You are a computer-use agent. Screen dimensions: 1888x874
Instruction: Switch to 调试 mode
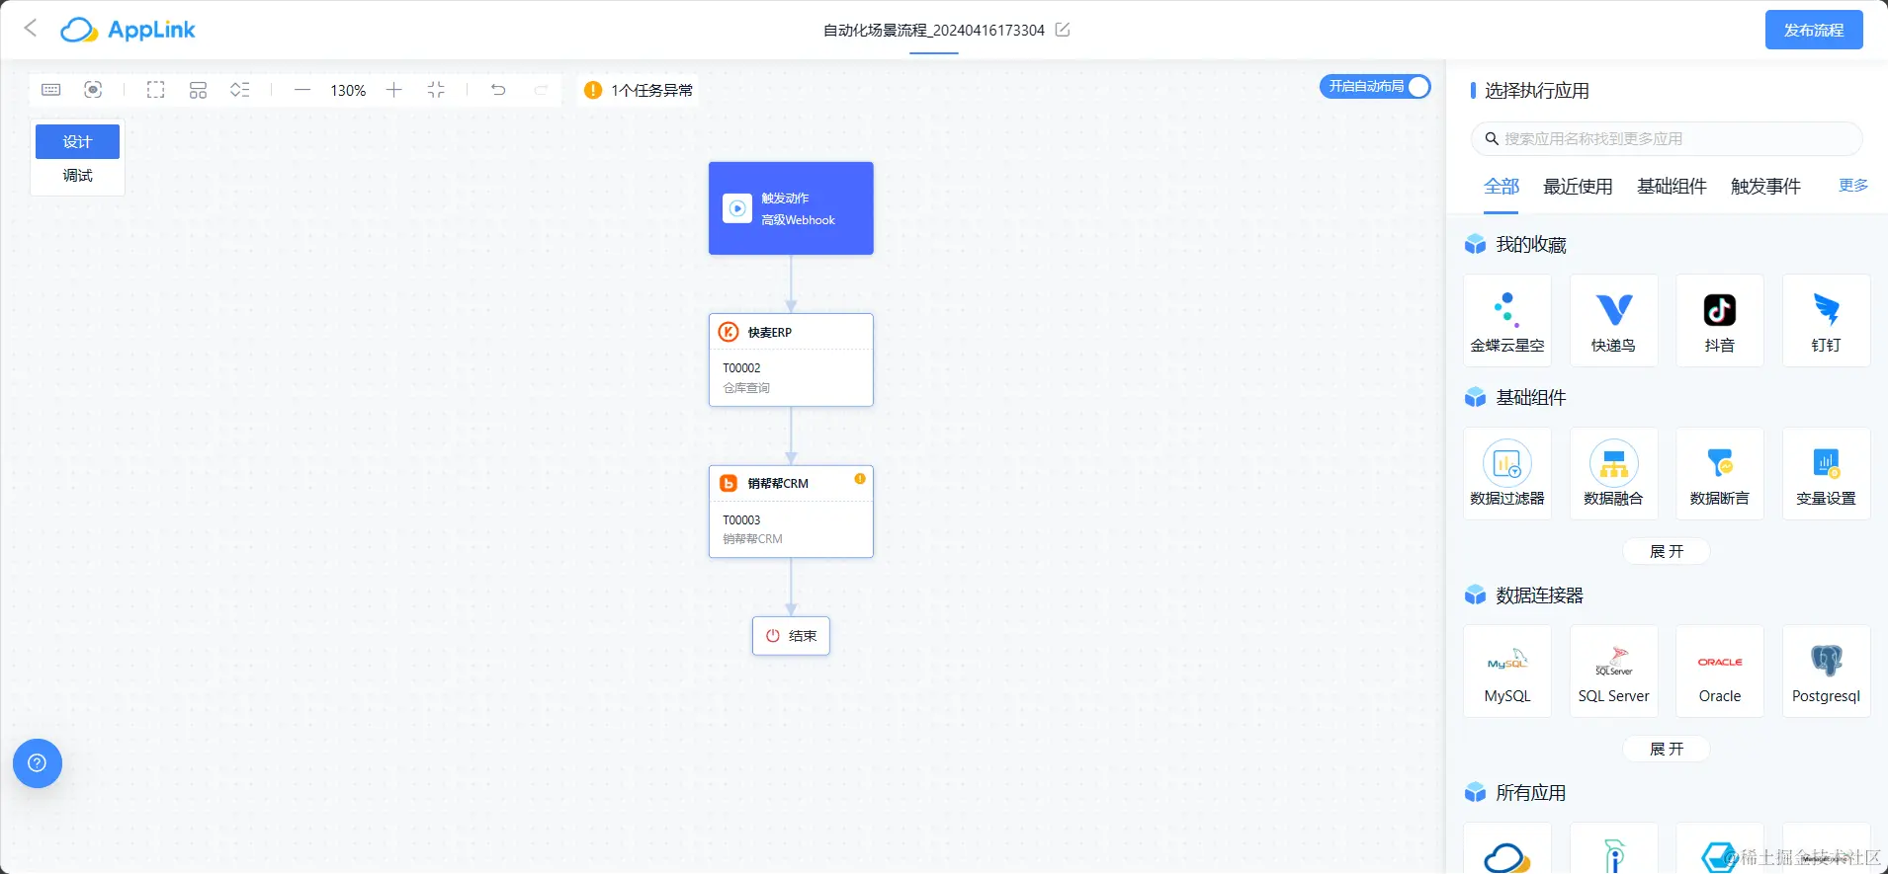pos(77,176)
